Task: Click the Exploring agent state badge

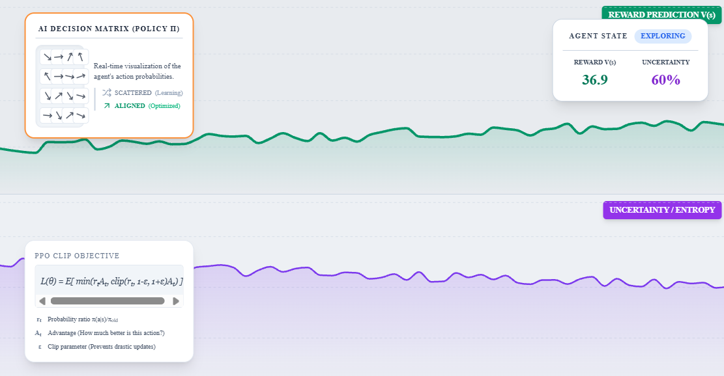Action: [x=663, y=36]
